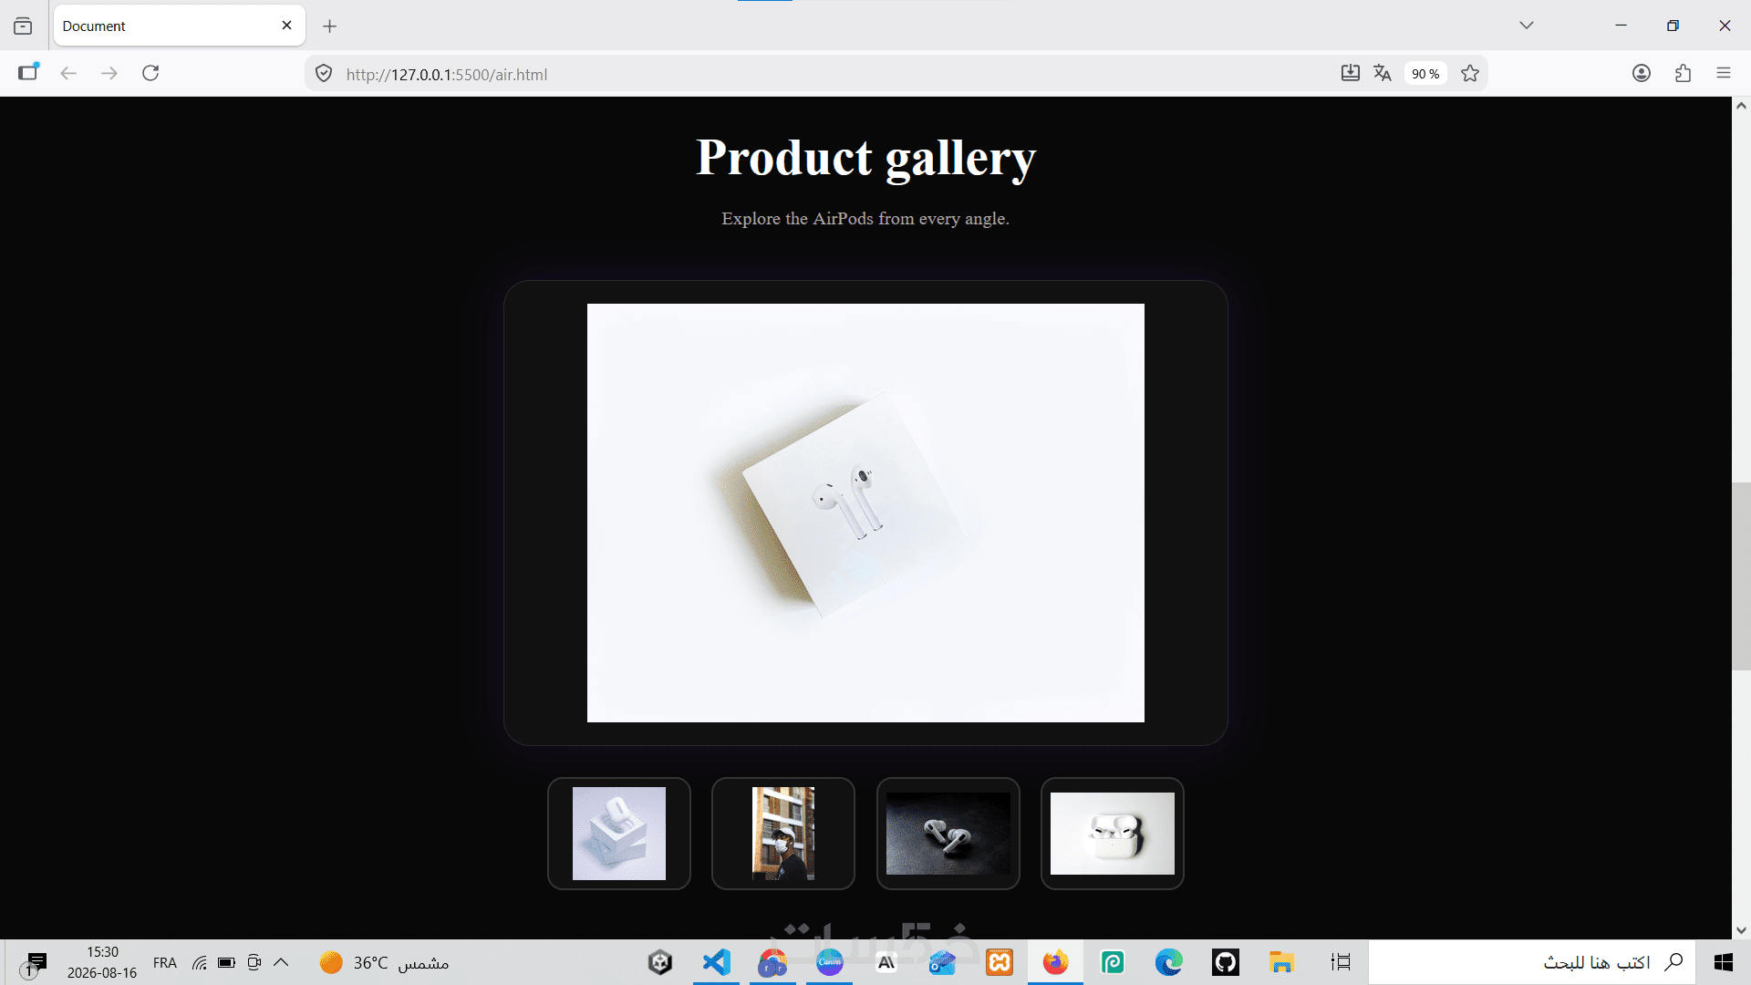
Task: Open the Meet Now tray icon
Action: pos(254,962)
